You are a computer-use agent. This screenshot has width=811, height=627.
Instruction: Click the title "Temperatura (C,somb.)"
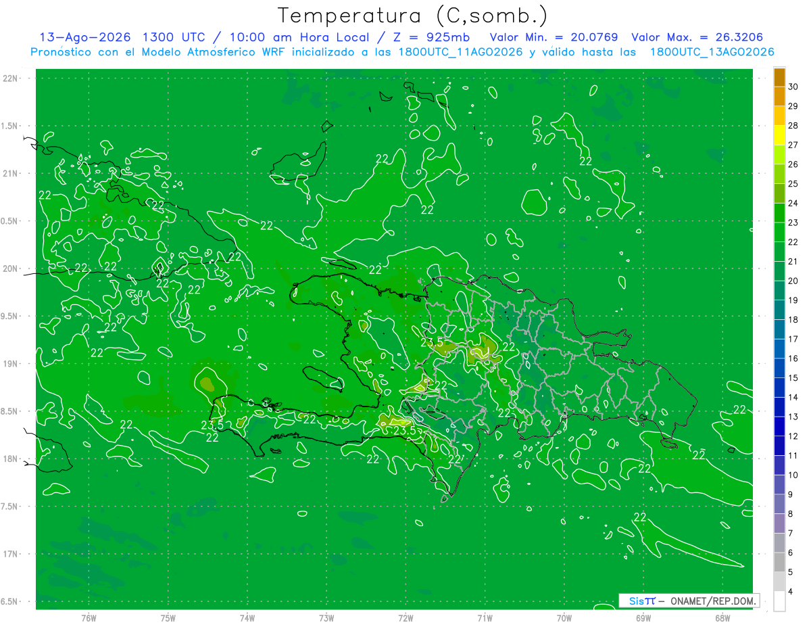coord(413,16)
